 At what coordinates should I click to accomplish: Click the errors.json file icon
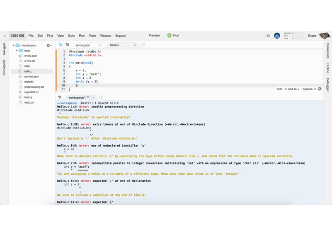click(21, 56)
